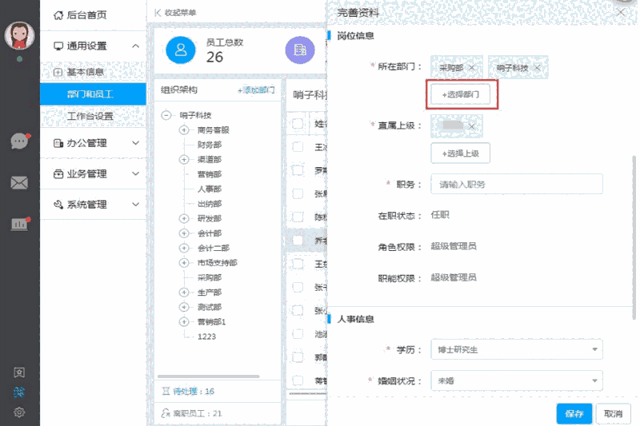
Task: Click the 取消 button
Action: 613,414
